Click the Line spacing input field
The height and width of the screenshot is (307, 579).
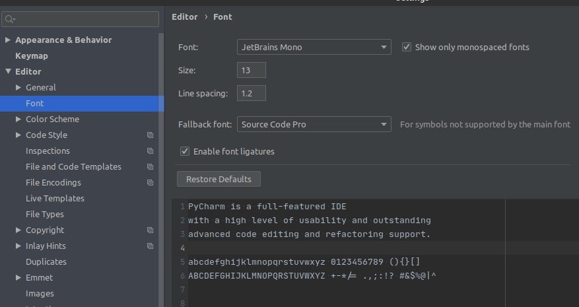click(x=251, y=93)
